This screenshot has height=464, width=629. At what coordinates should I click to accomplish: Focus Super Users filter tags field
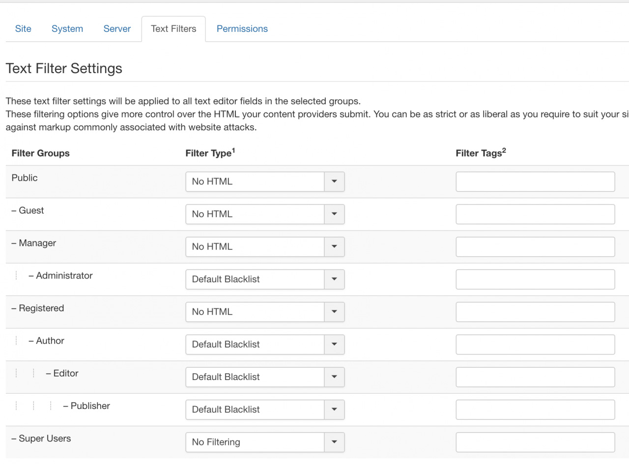pos(535,442)
